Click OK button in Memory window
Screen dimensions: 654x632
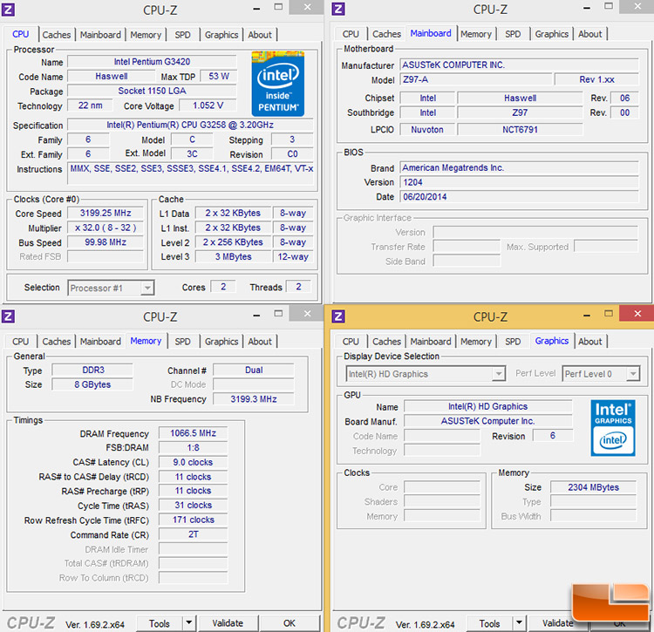pyautogui.click(x=290, y=623)
